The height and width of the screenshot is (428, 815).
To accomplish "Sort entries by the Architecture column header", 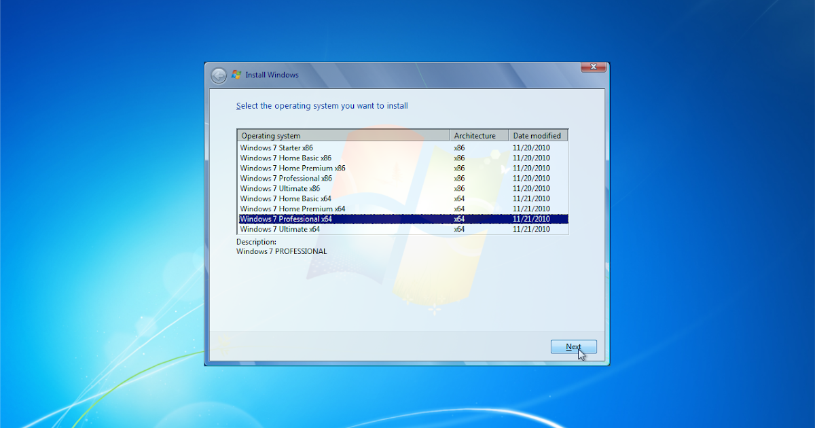I will [x=477, y=135].
